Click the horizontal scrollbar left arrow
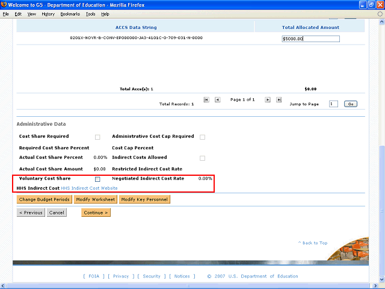 click(2, 286)
